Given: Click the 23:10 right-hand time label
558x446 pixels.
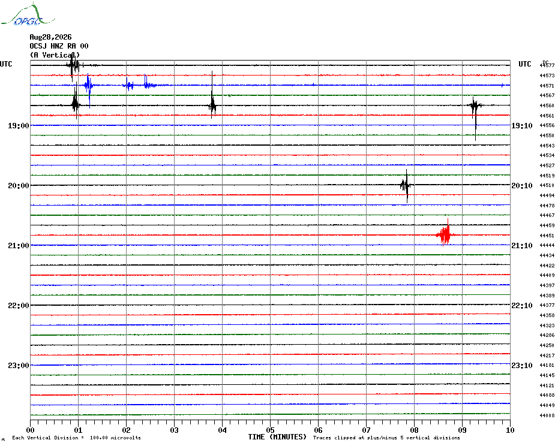Looking at the screenshot, I should [522, 366].
